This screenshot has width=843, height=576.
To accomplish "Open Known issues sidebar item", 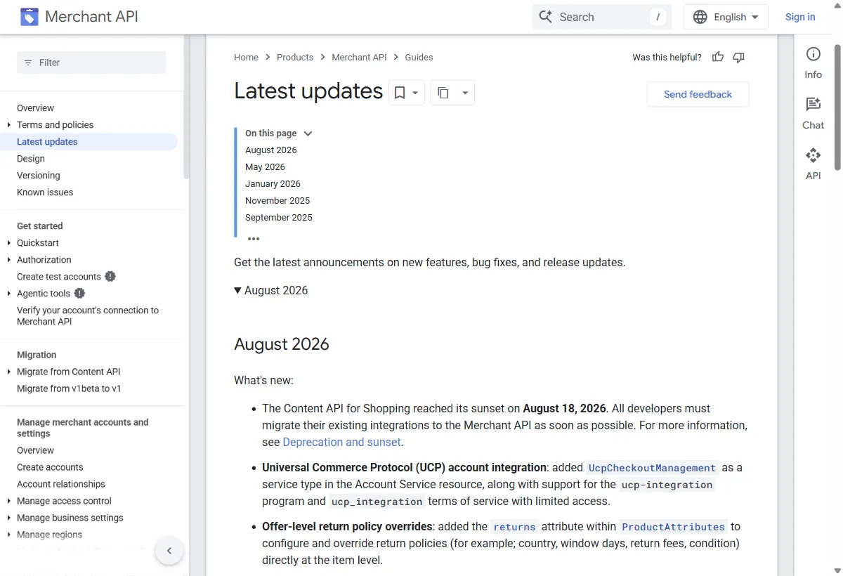I will tap(45, 192).
